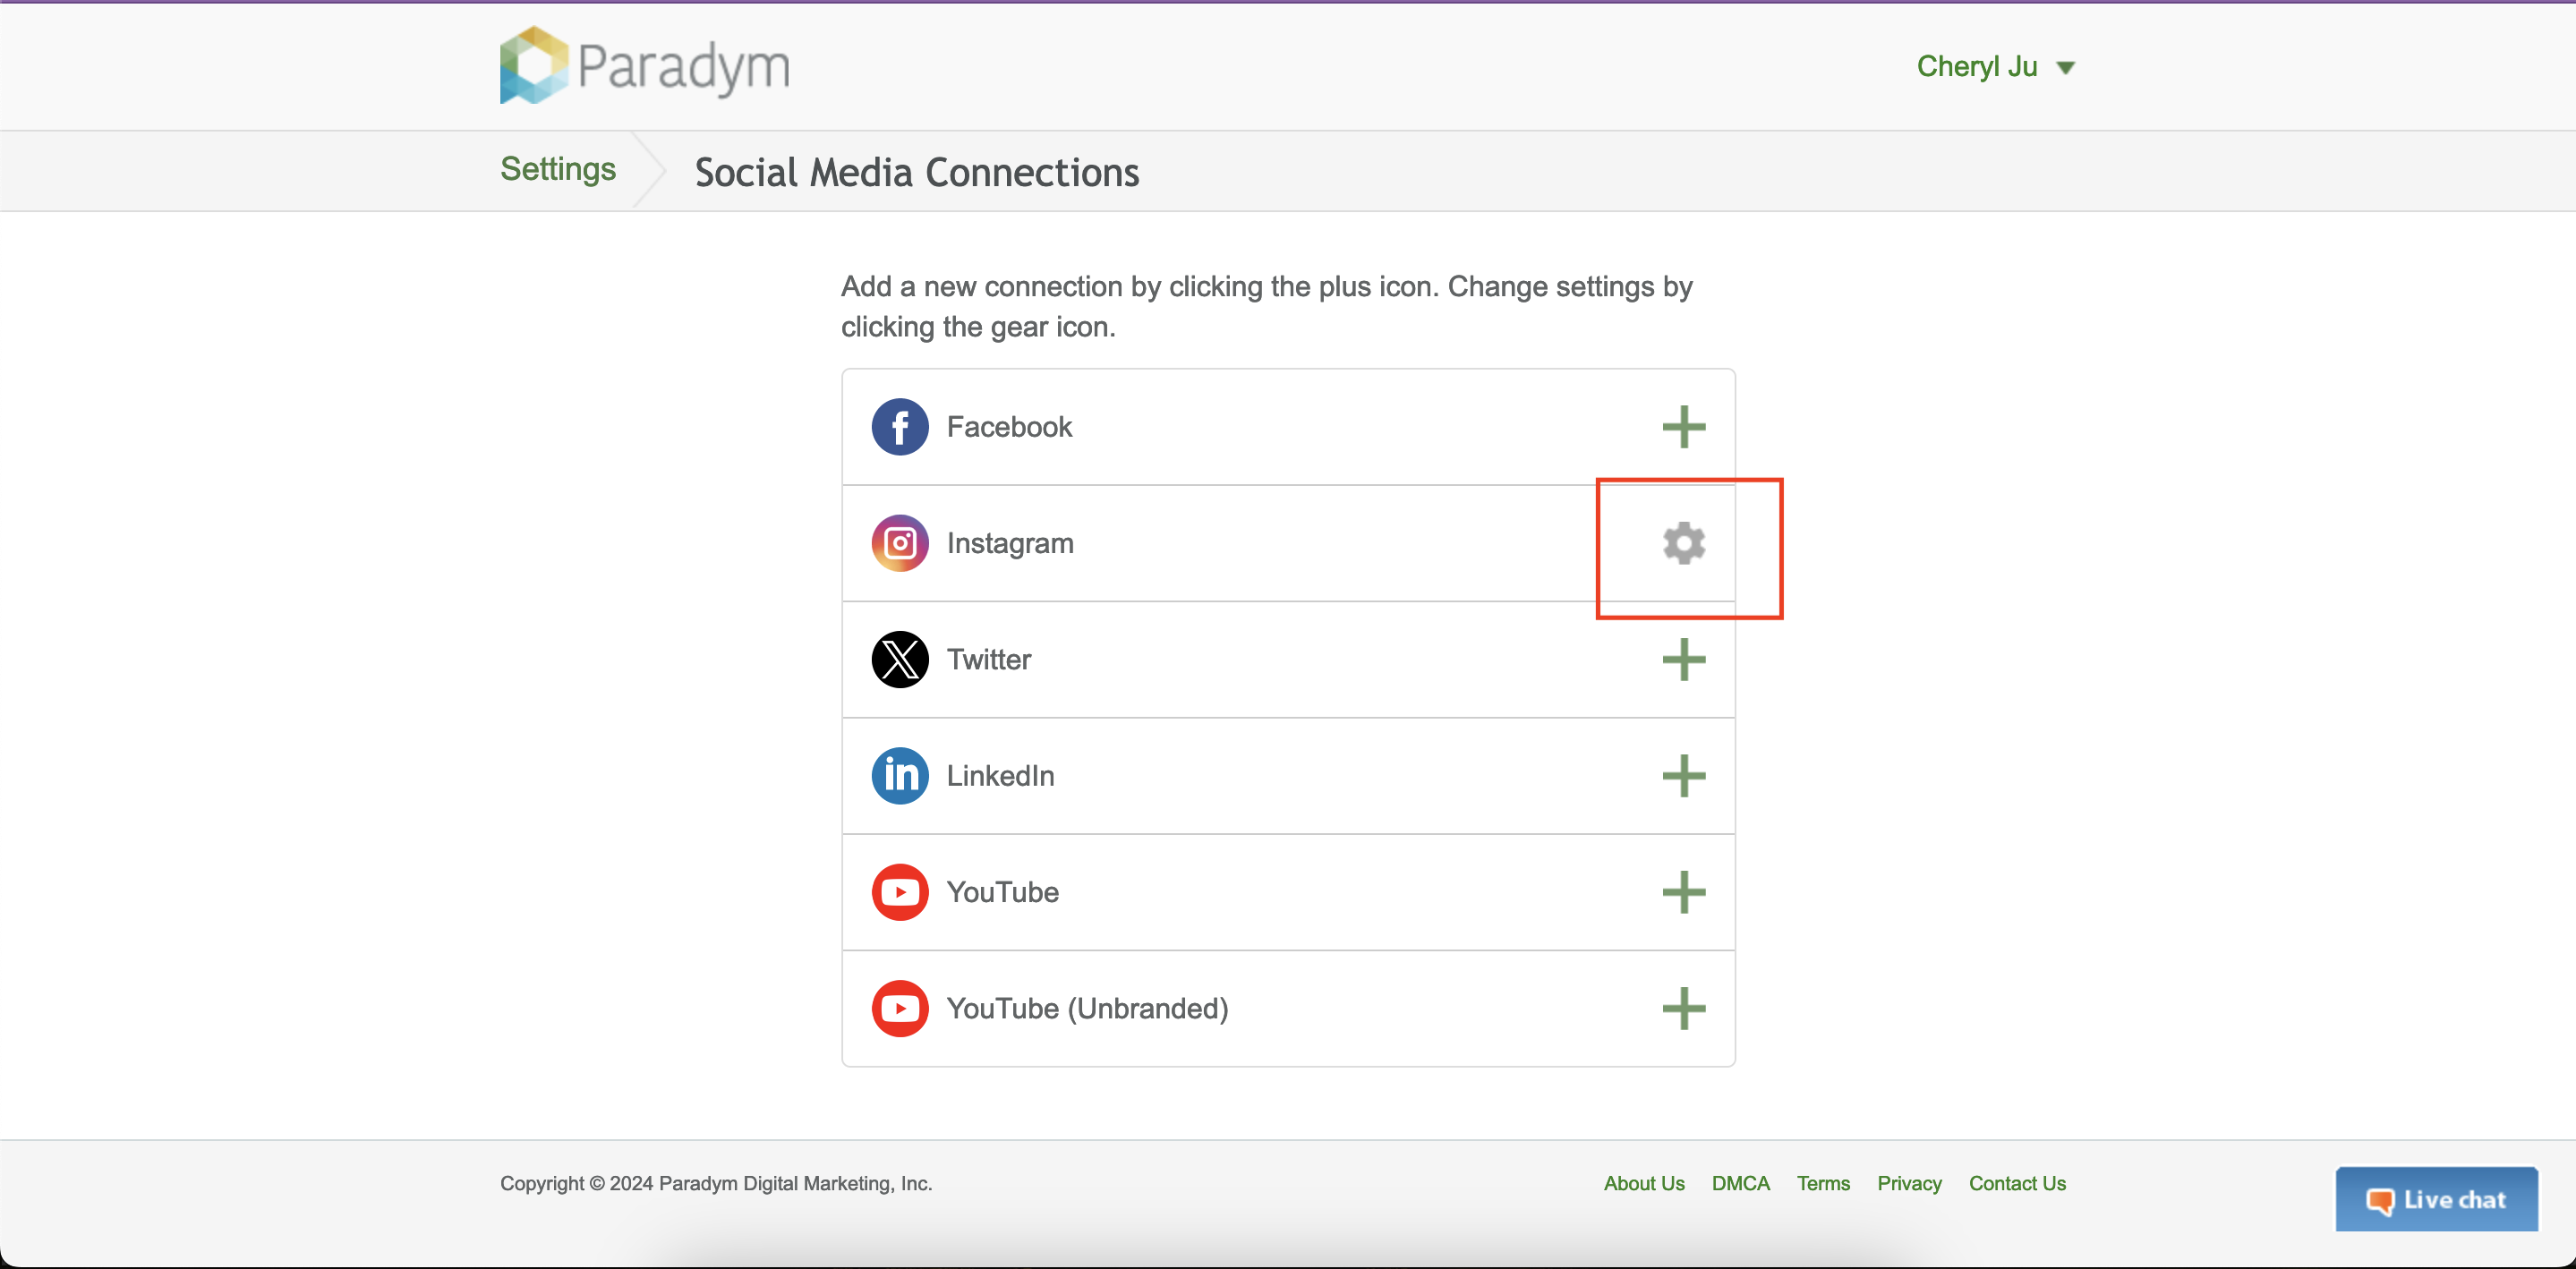Add a LinkedIn connection
The height and width of the screenshot is (1269, 2576).
1683,776
